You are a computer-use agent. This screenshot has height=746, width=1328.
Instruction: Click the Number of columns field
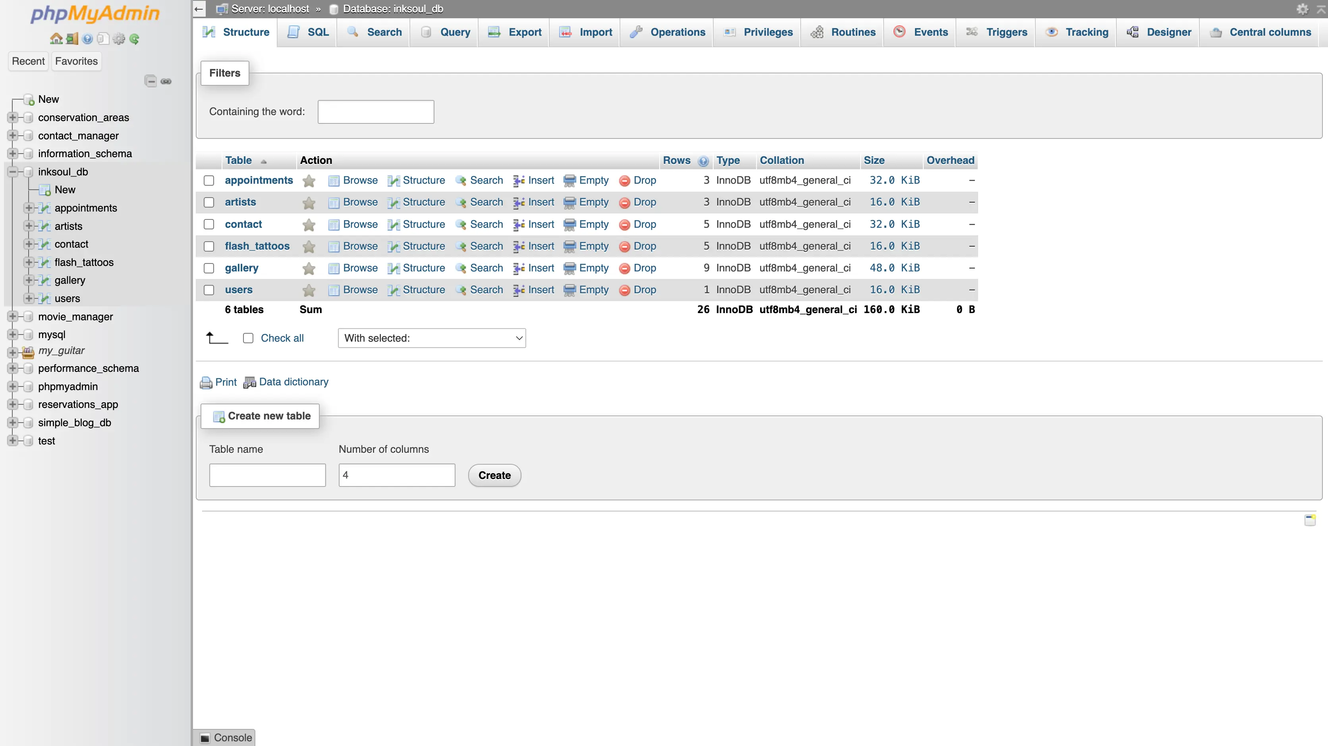397,475
